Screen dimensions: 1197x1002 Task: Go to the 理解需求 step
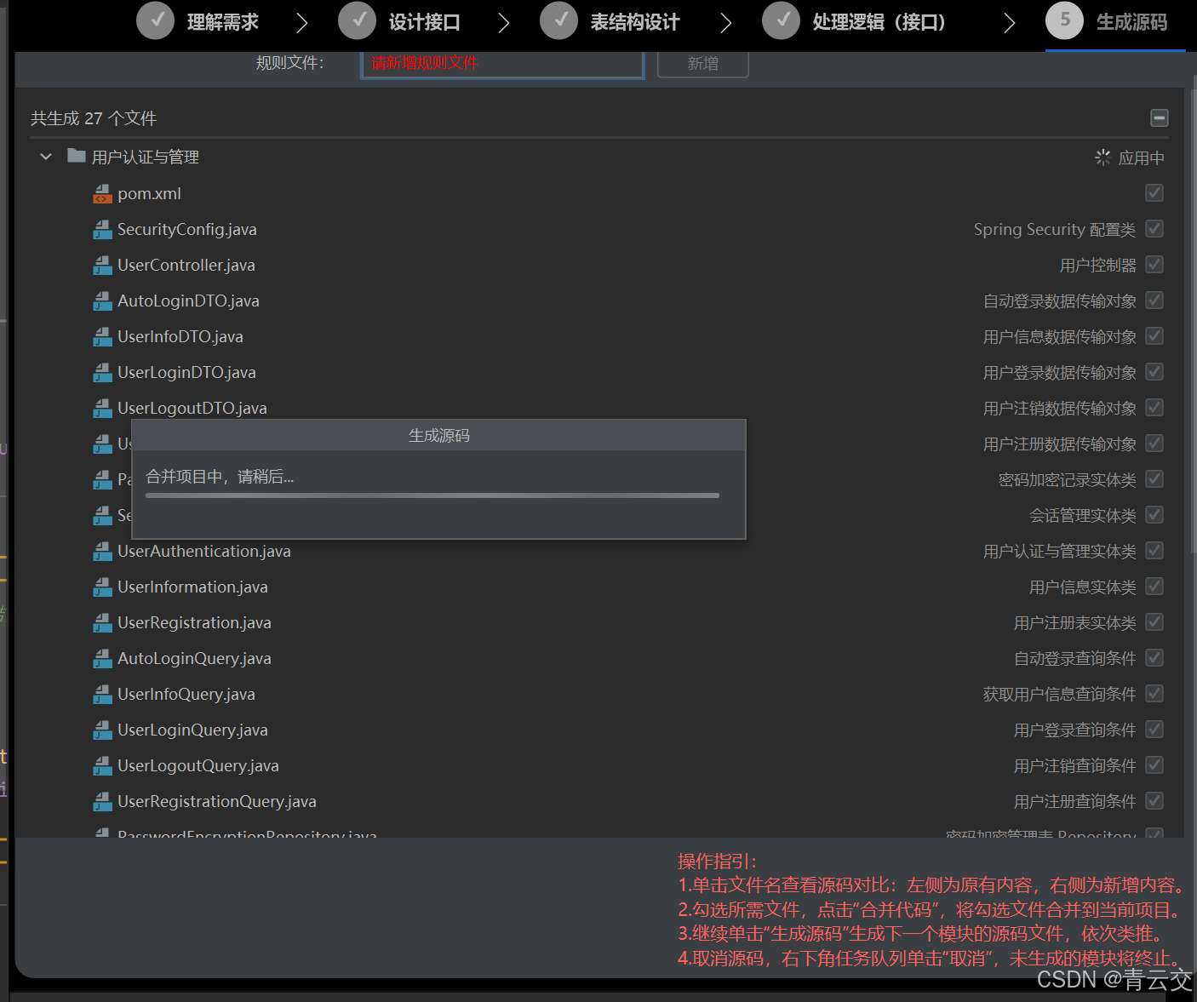tap(198, 22)
